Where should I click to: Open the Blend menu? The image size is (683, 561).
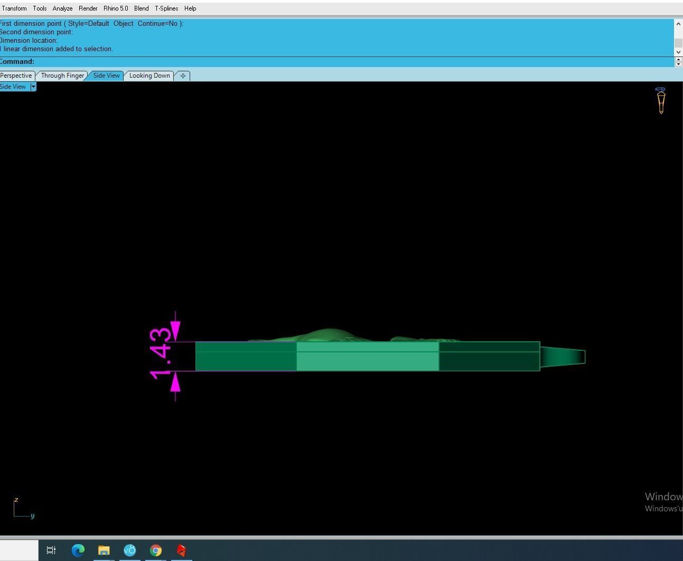click(141, 8)
